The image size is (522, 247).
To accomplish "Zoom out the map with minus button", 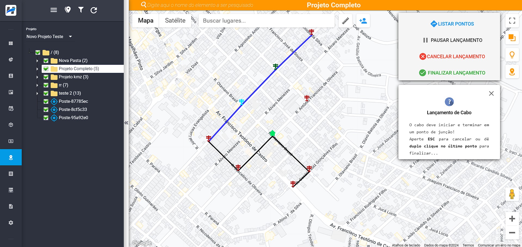I will 512,233.
